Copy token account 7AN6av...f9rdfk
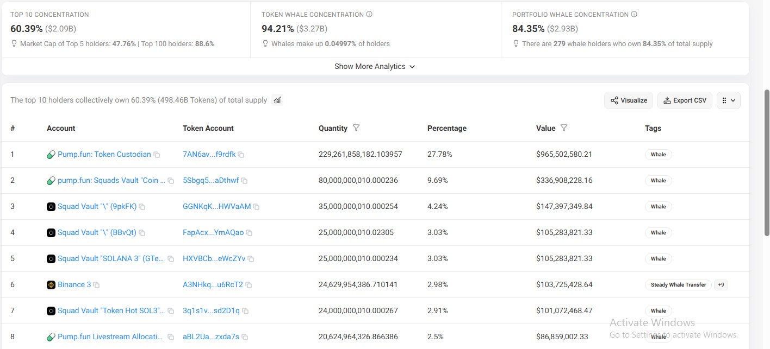 click(241, 155)
